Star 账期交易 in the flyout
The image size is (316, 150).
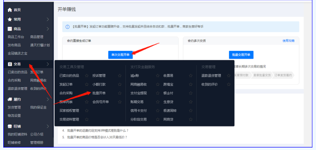click(158, 102)
